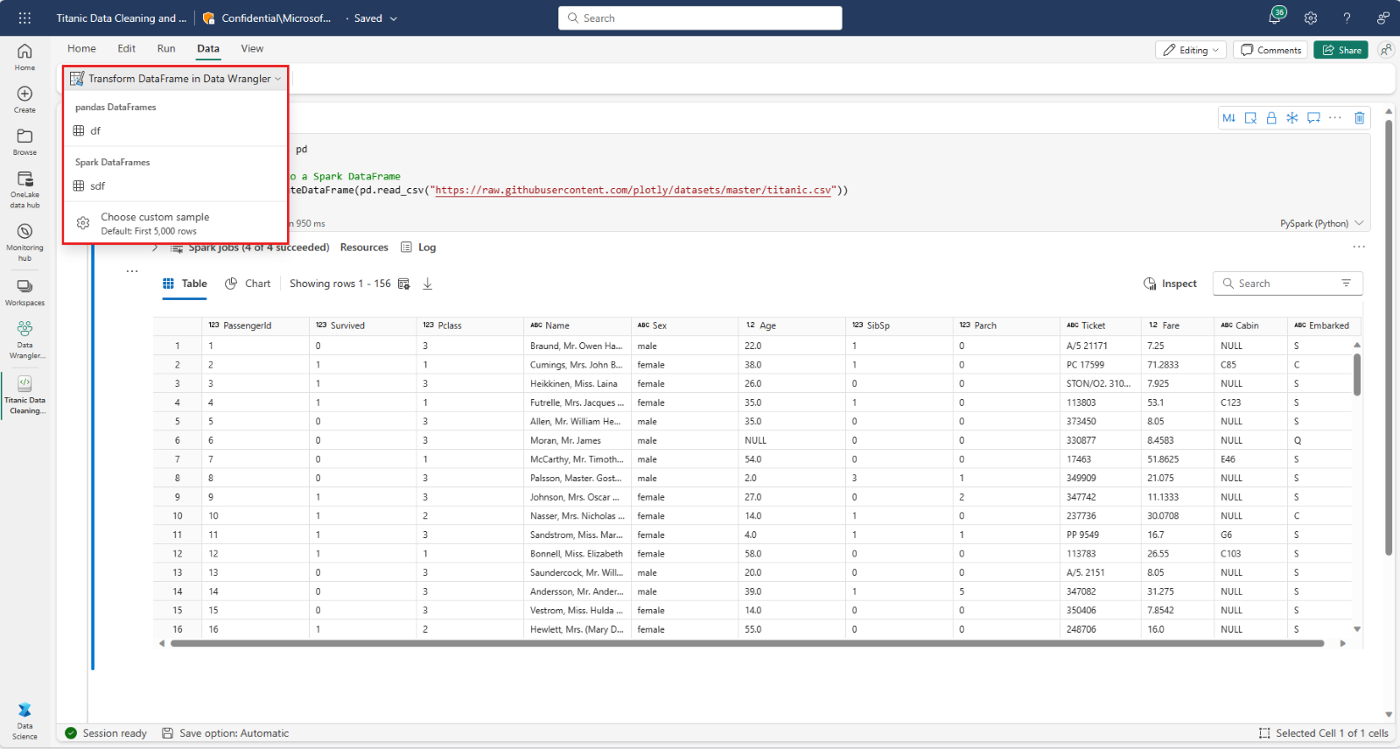Freeze the cell with snowflake icon
Viewport: 1400px width, 749px height.
click(1292, 118)
